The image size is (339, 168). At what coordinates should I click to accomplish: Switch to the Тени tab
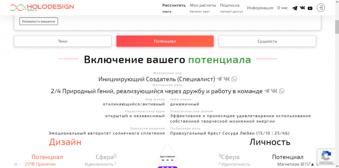63,41
